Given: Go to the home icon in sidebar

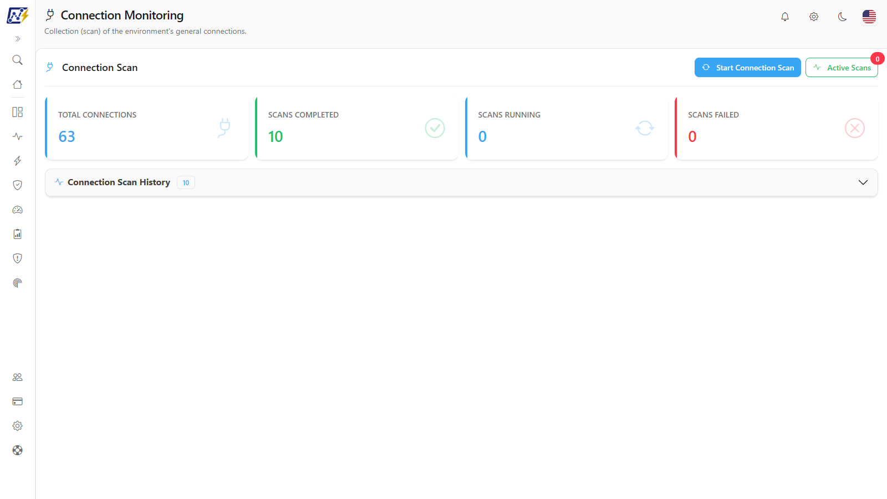Looking at the screenshot, I should point(18,84).
